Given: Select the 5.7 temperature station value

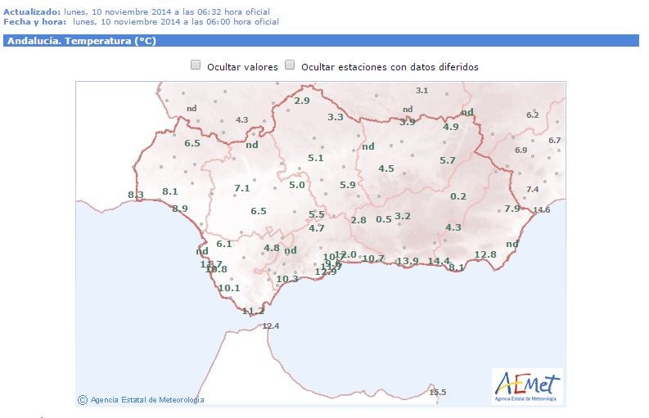Looking at the screenshot, I should 448,160.
